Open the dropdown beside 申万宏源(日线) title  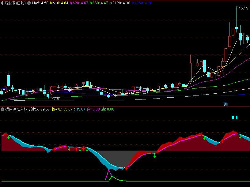[29, 3]
